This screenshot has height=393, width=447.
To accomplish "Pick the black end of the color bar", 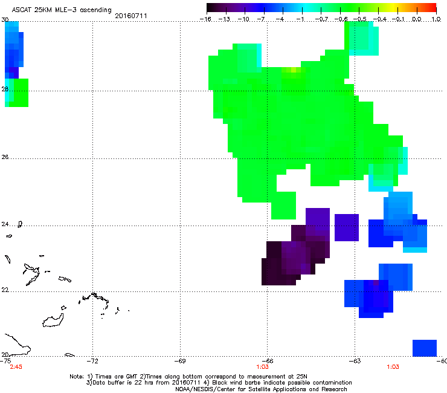I will (210, 8).
